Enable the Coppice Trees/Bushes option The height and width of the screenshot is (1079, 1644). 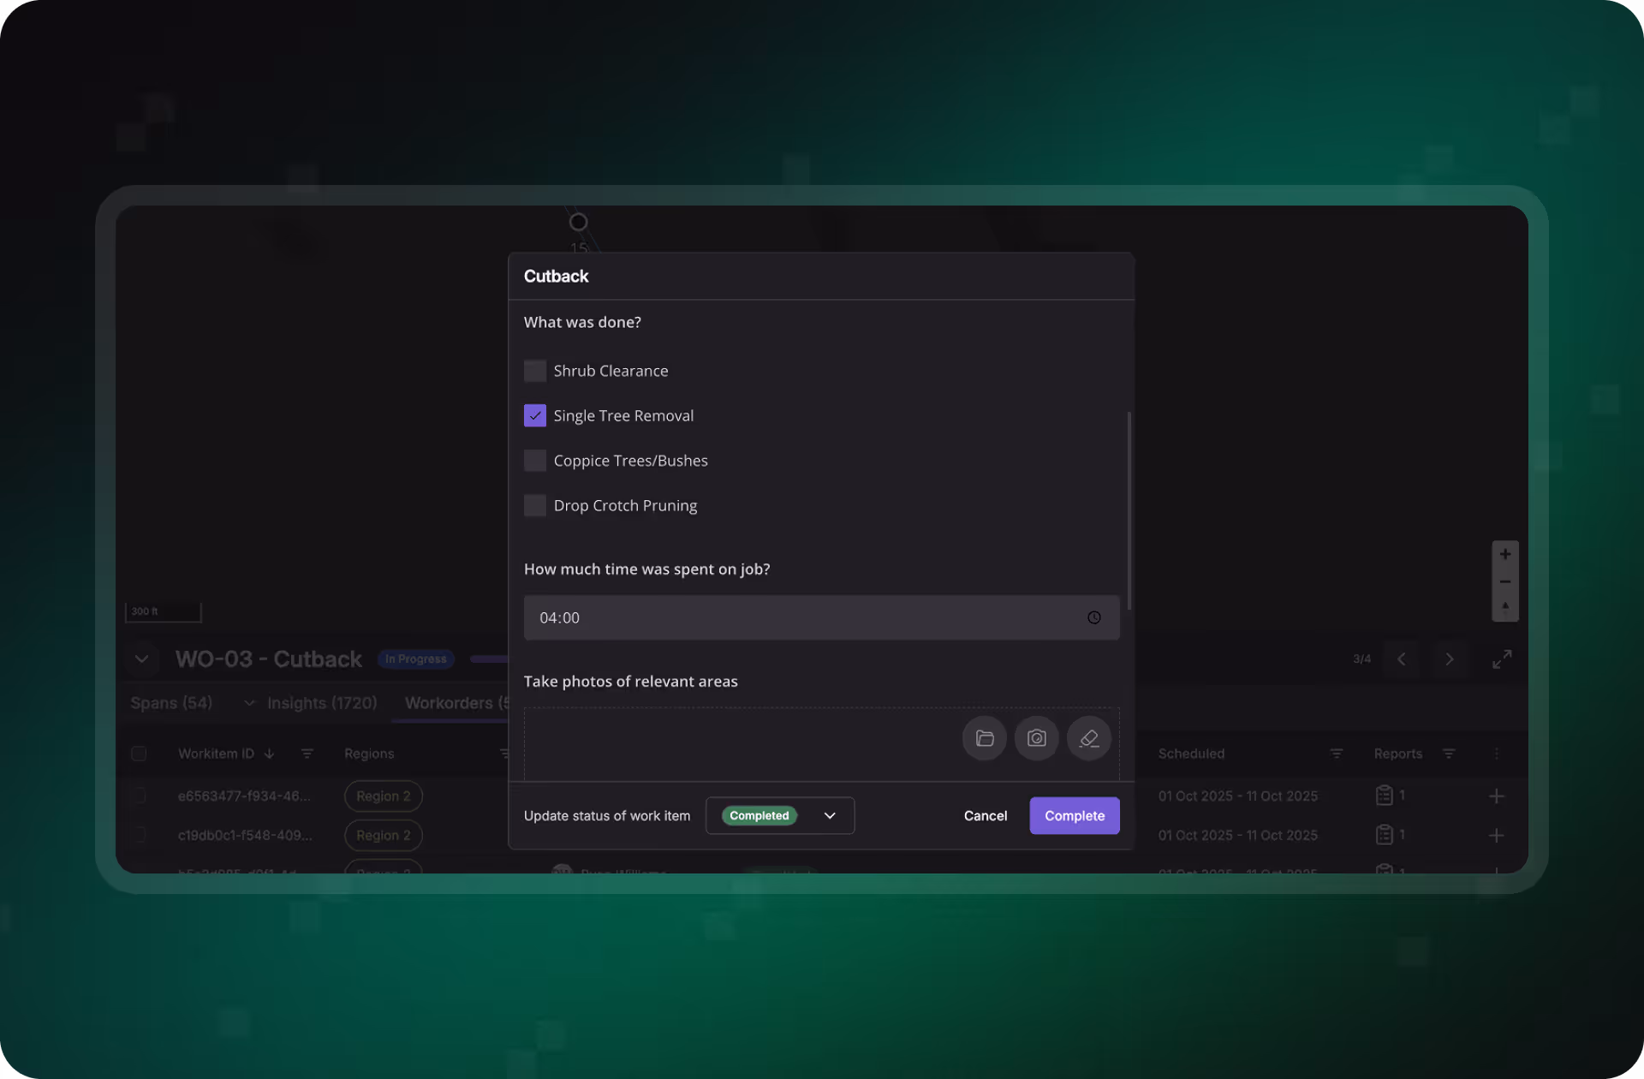(535, 461)
